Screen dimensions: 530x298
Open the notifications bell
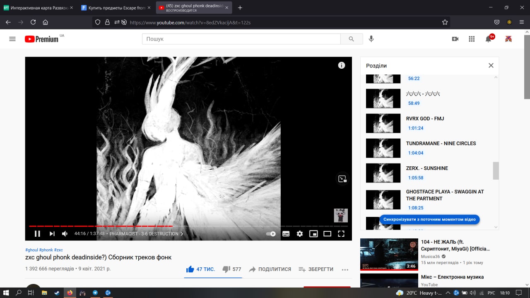coord(489,39)
